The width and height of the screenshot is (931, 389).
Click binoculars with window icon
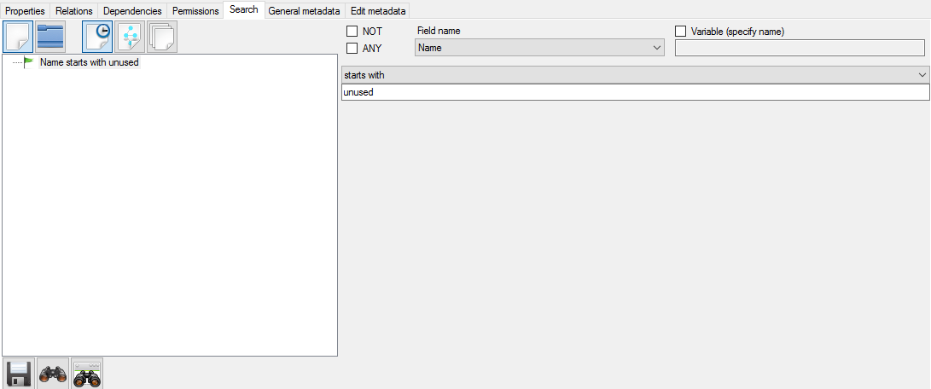click(x=87, y=374)
